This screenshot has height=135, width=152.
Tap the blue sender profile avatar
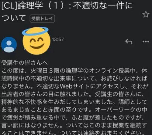tap(9, 45)
